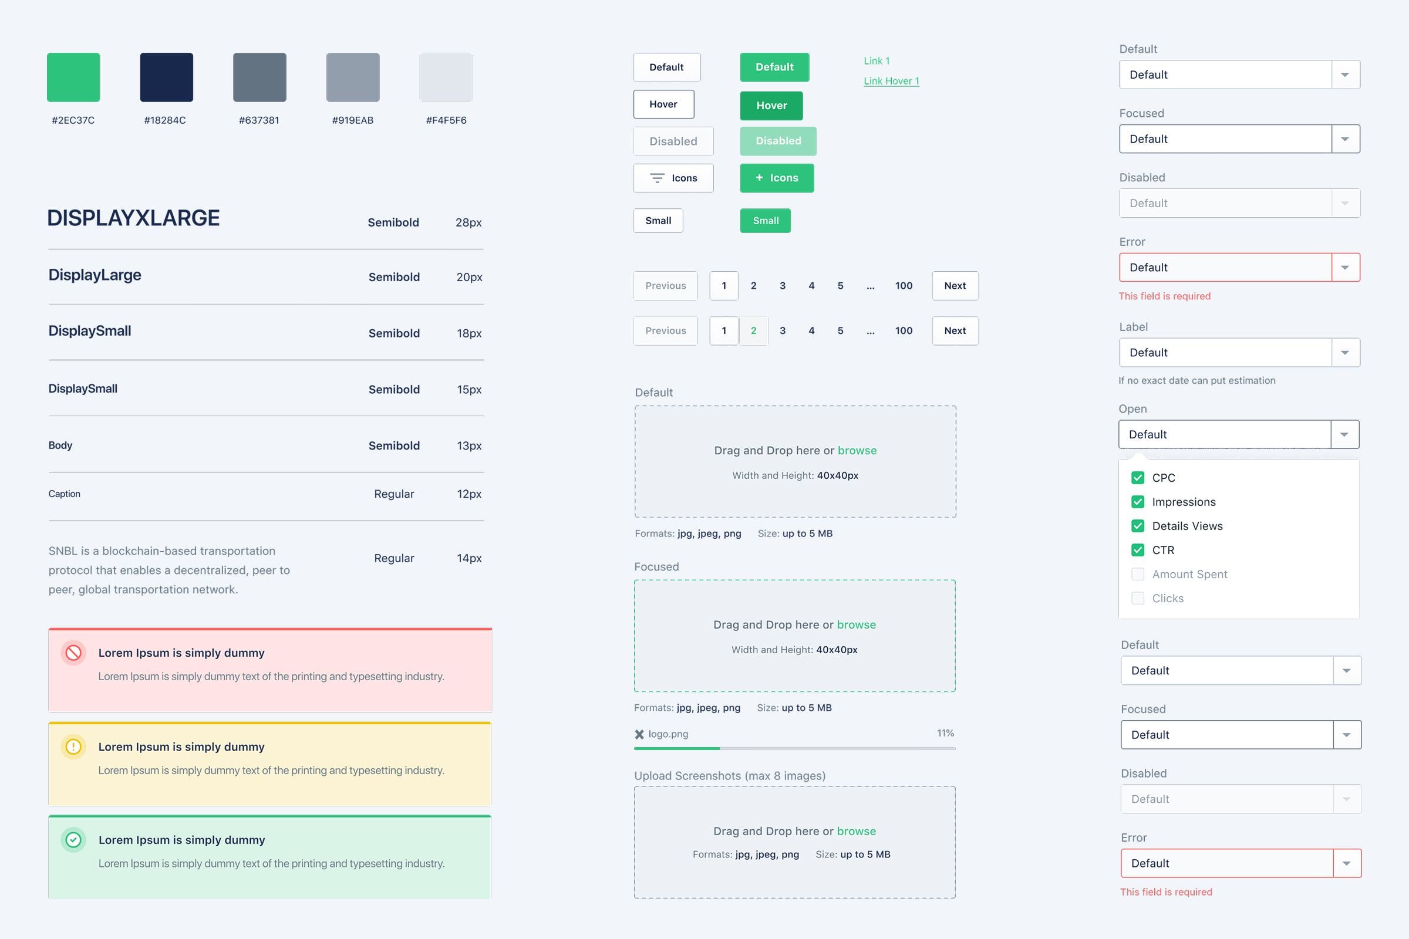
Task: Check the Clicks checkbox
Action: [1138, 598]
